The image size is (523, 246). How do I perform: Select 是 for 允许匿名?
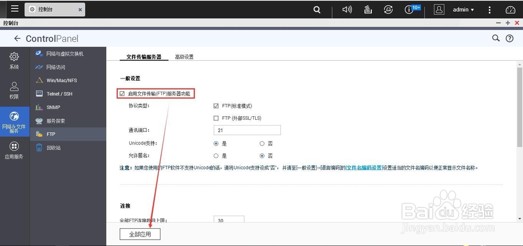[216, 156]
